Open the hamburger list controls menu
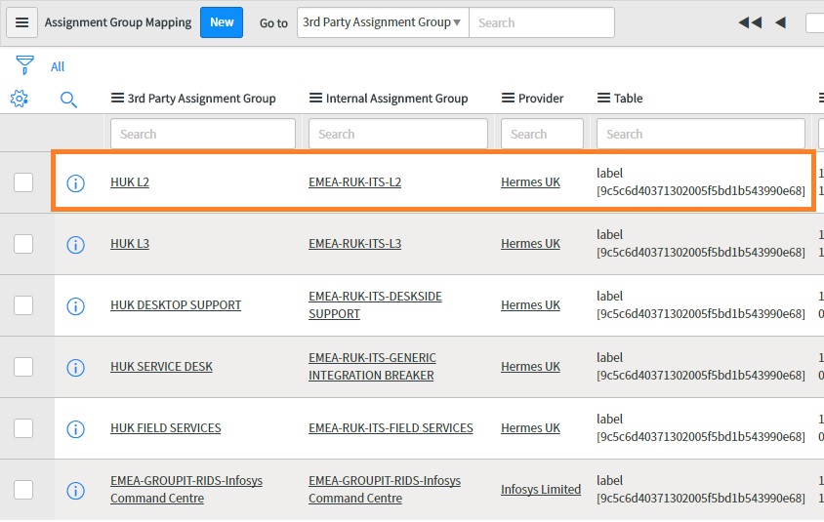This screenshot has height=522, width=824. click(x=21, y=22)
